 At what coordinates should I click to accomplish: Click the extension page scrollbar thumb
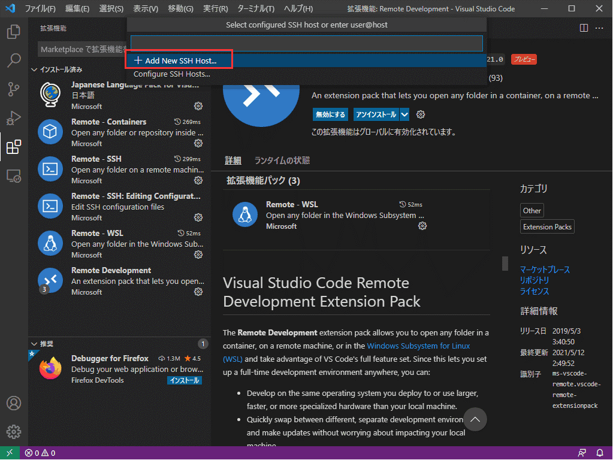(x=505, y=264)
